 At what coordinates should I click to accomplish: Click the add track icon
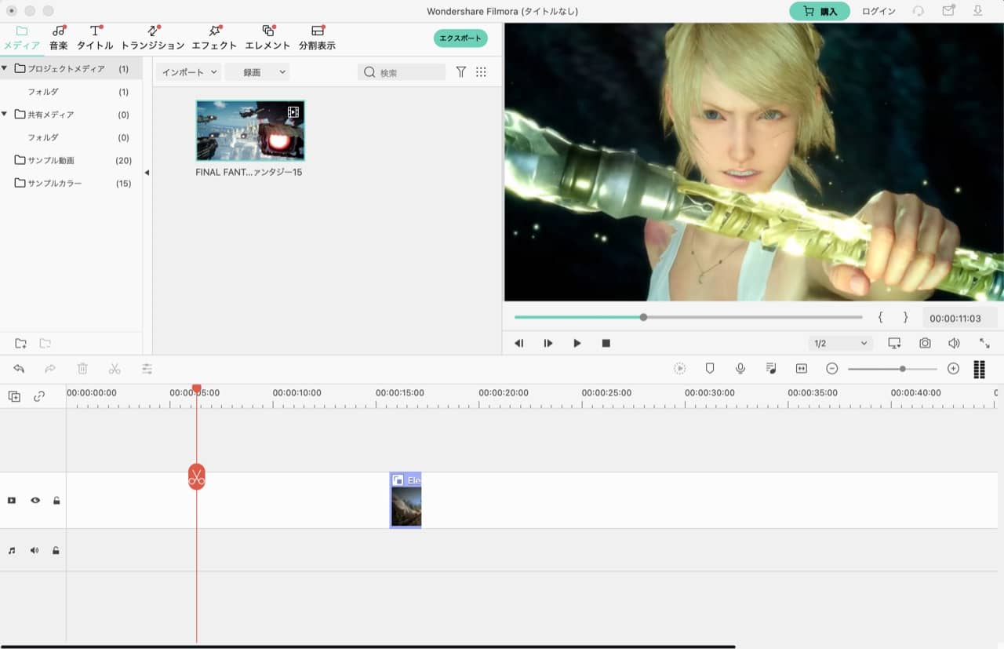pyautogui.click(x=14, y=397)
